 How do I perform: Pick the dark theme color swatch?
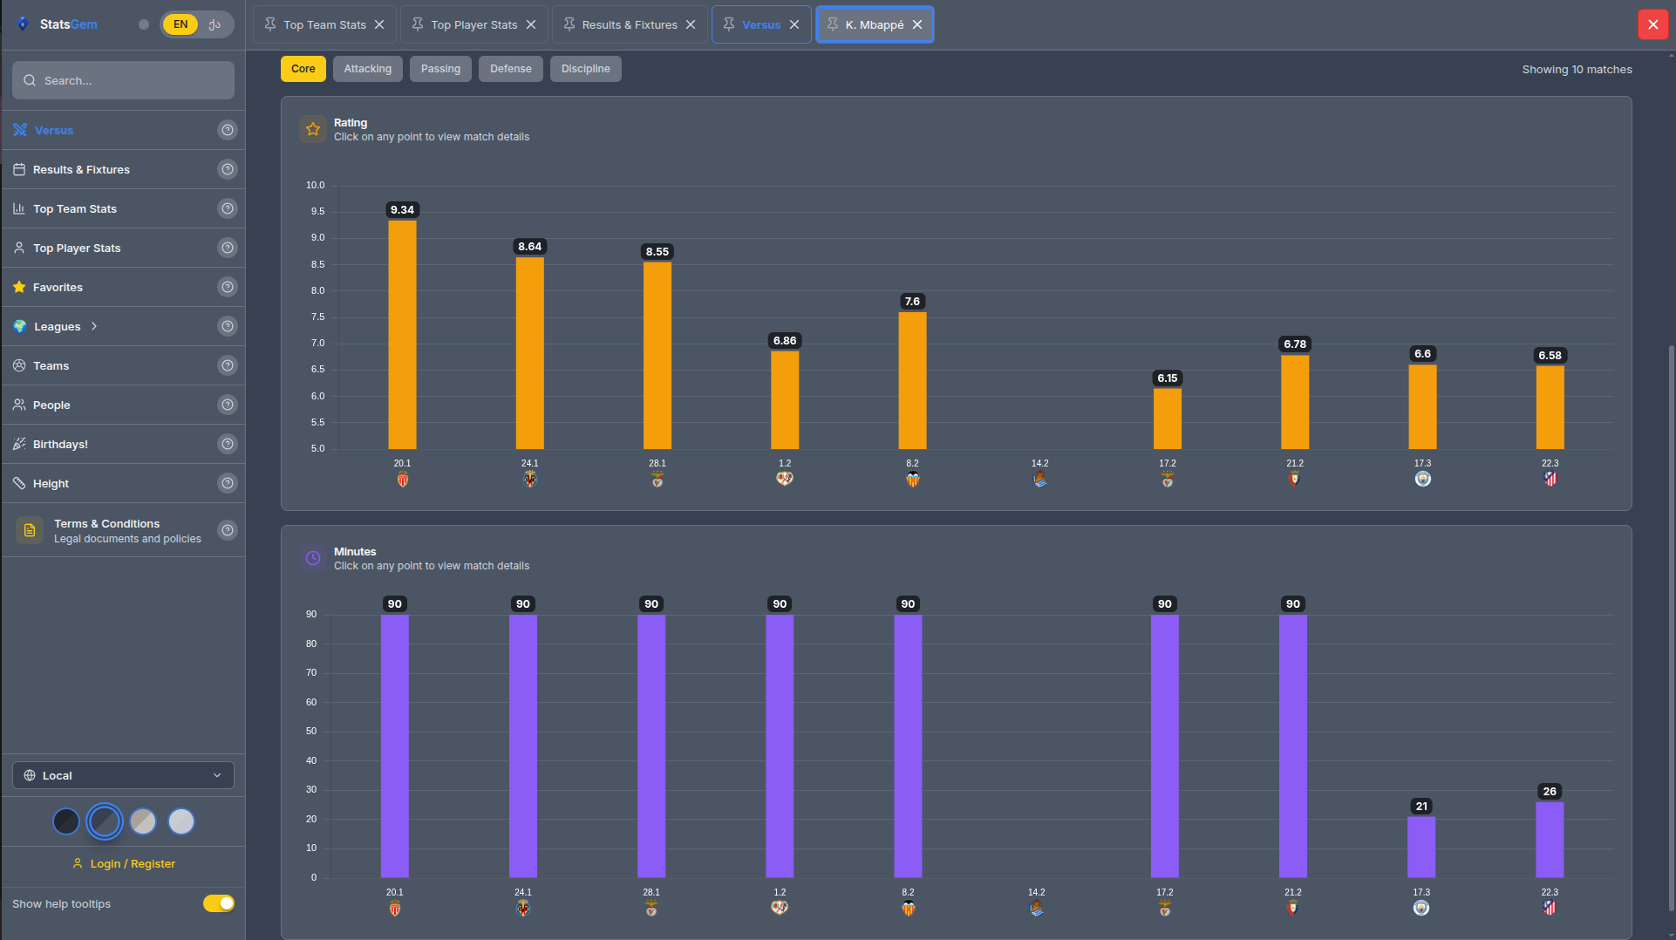click(x=65, y=821)
